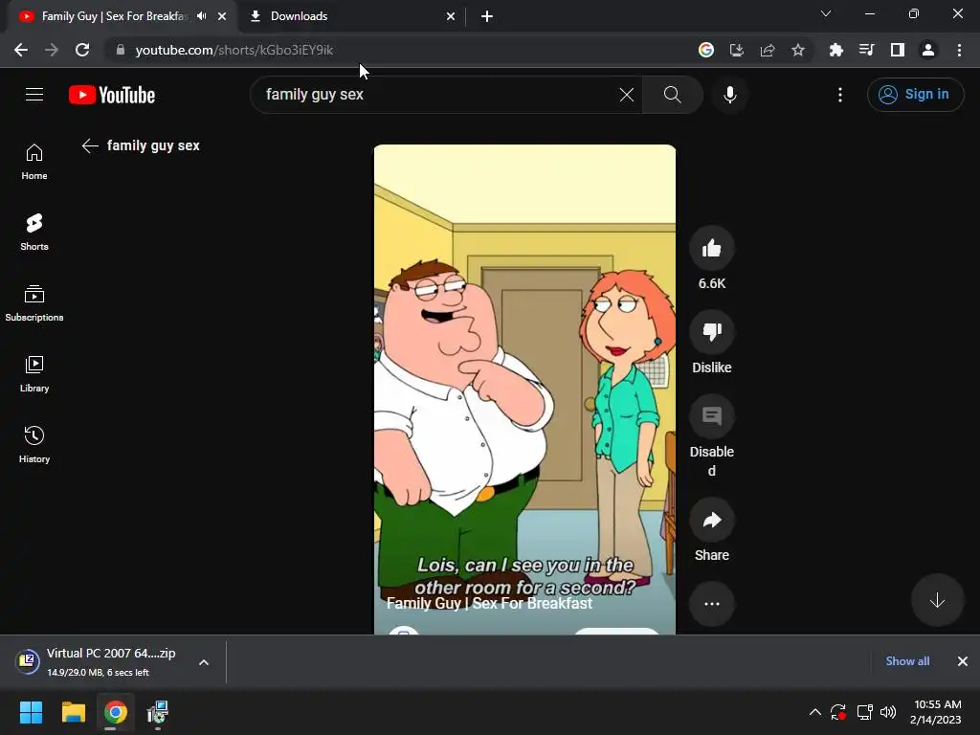The width and height of the screenshot is (980, 735).
Task: Open the Extensions puzzle icon
Action: (835, 50)
